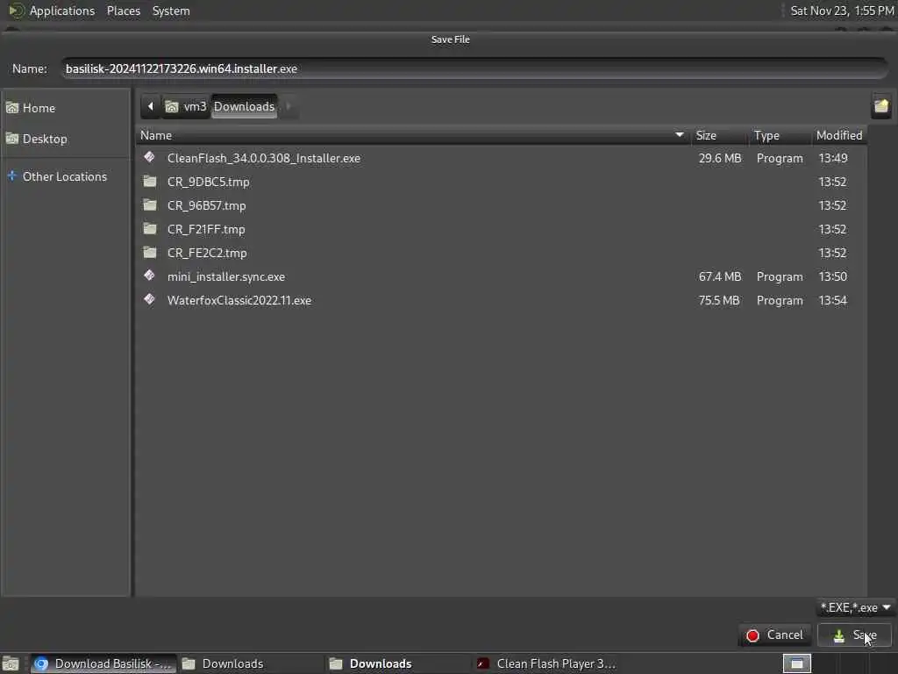This screenshot has width=898, height=674.
Task: Open the *.EXE,*.exe file type filter dropdown
Action: pos(856,607)
